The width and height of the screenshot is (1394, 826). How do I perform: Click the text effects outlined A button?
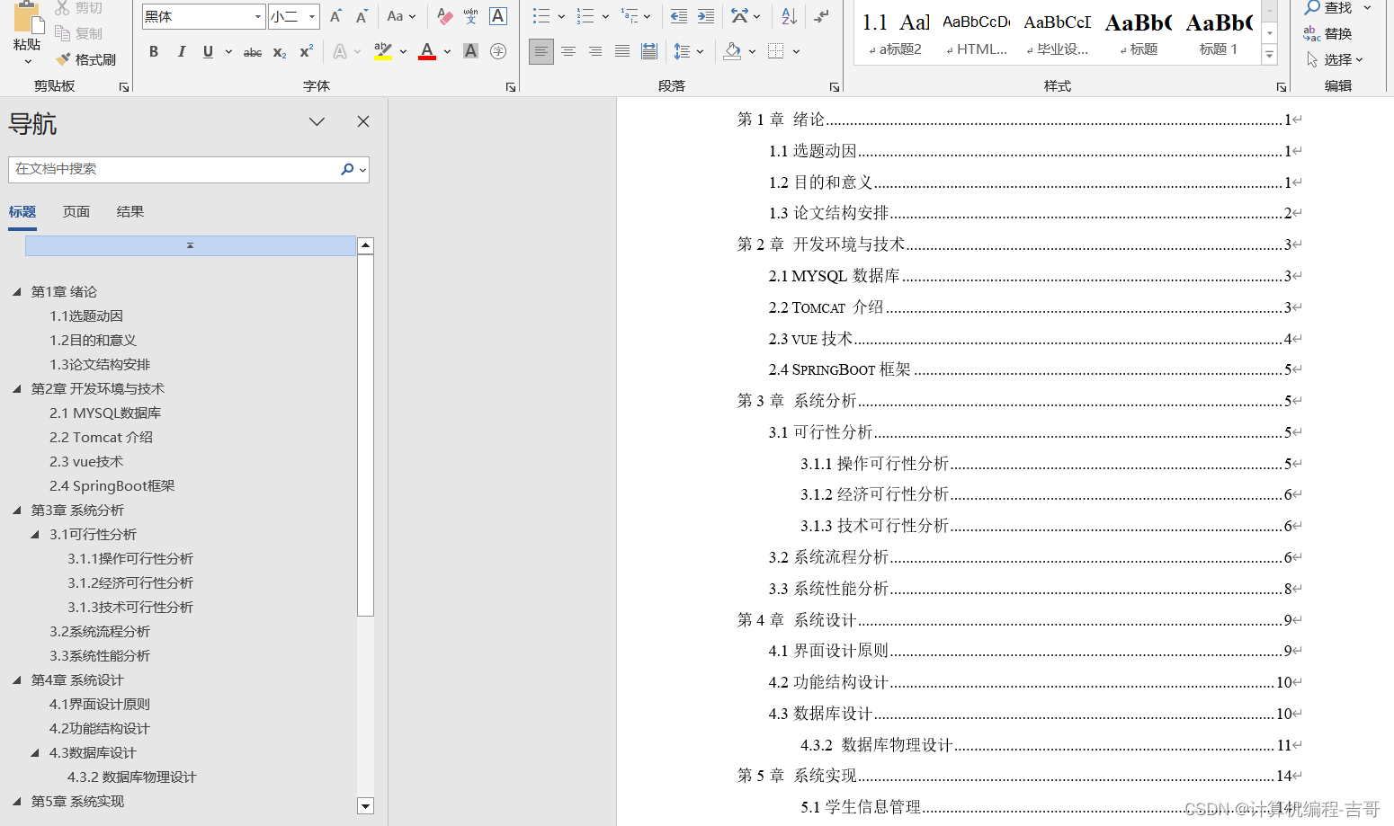[339, 51]
